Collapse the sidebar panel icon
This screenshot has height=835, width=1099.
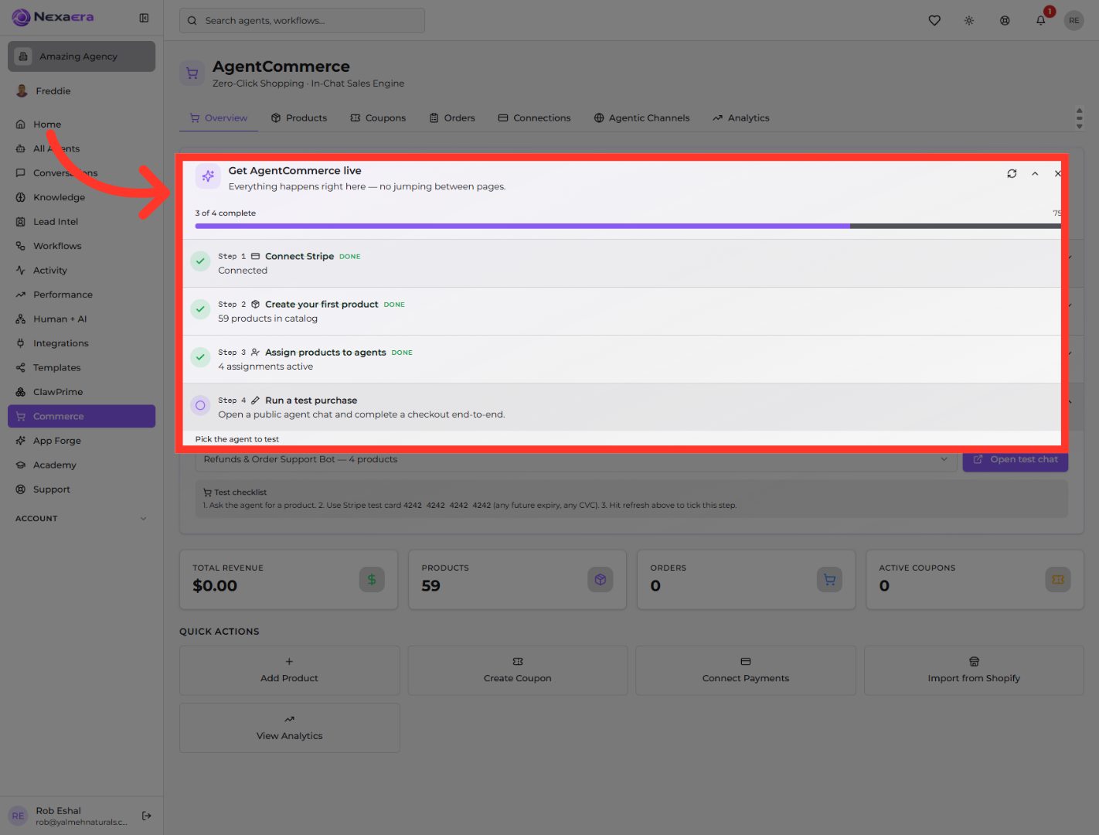[144, 18]
